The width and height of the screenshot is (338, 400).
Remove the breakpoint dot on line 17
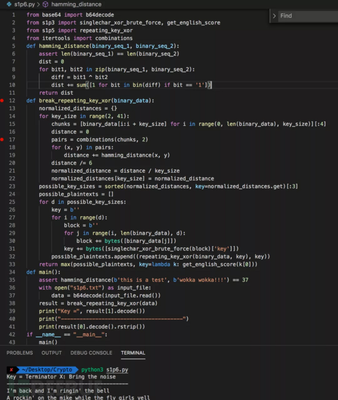pos(2,140)
